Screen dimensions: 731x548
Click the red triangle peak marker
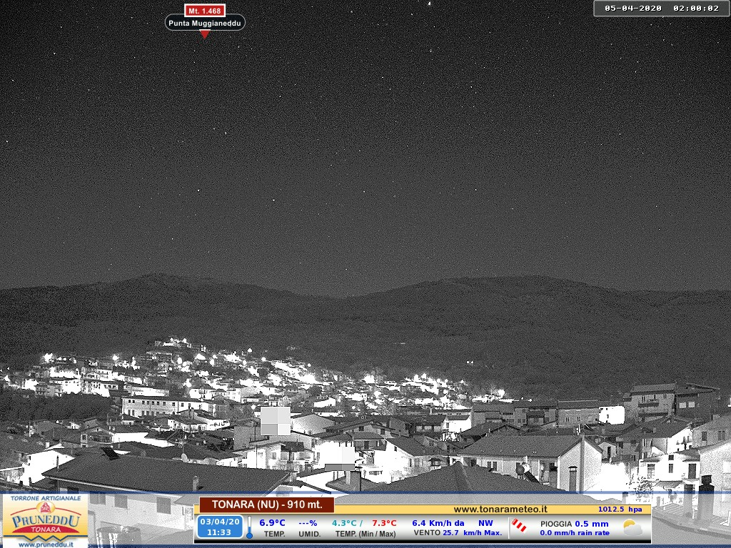tap(205, 34)
